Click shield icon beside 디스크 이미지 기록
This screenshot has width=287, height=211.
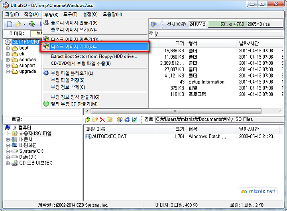46,46
